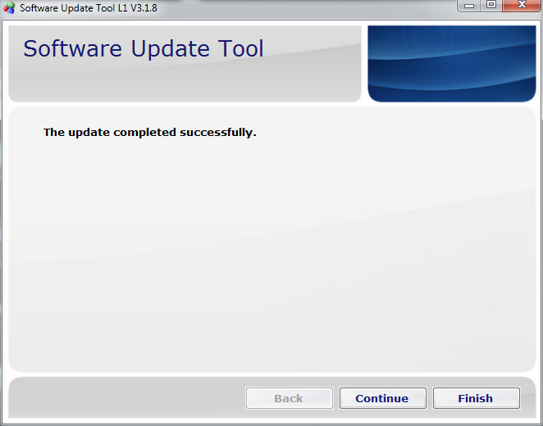Click the greyed-out Back button
The width and height of the screenshot is (543, 426).
coord(289,398)
